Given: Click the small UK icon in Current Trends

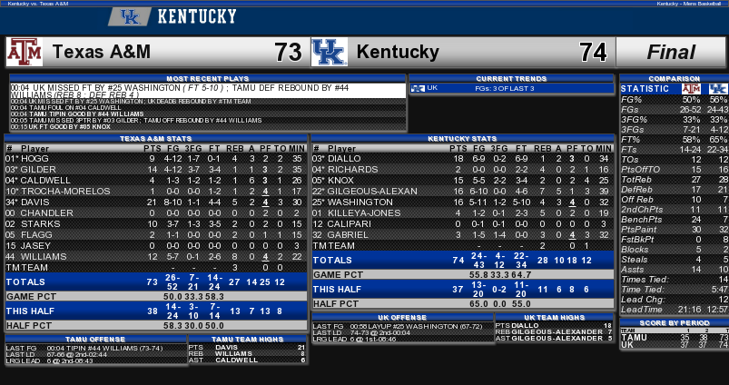Looking at the screenshot, I should point(418,88).
